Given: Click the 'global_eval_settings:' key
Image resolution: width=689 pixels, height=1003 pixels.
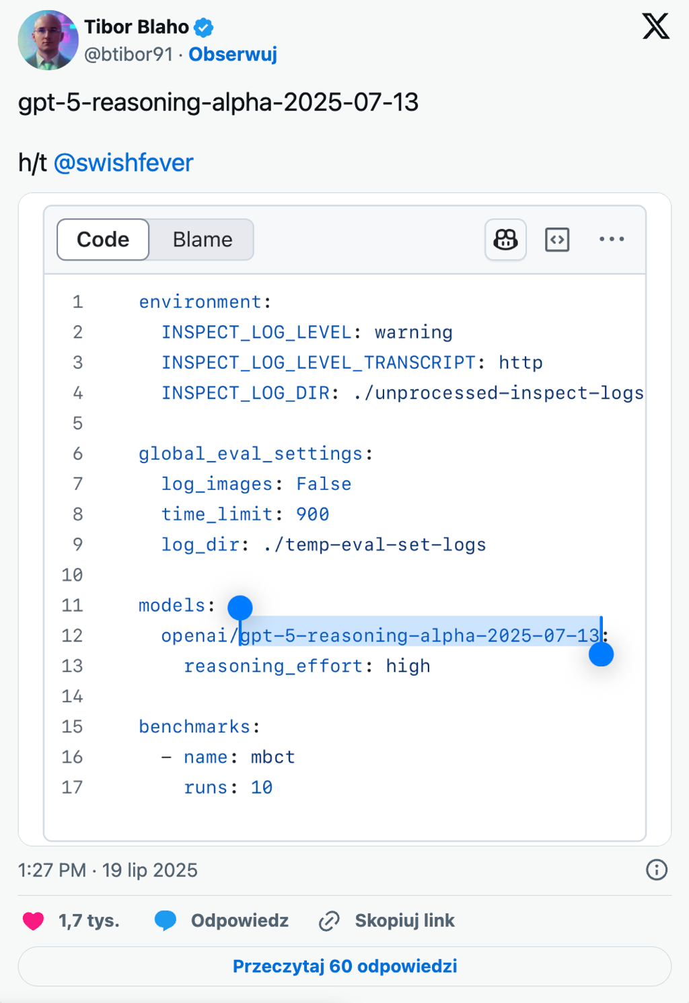Looking at the screenshot, I should pyautogui.click(x=256, y=454).
